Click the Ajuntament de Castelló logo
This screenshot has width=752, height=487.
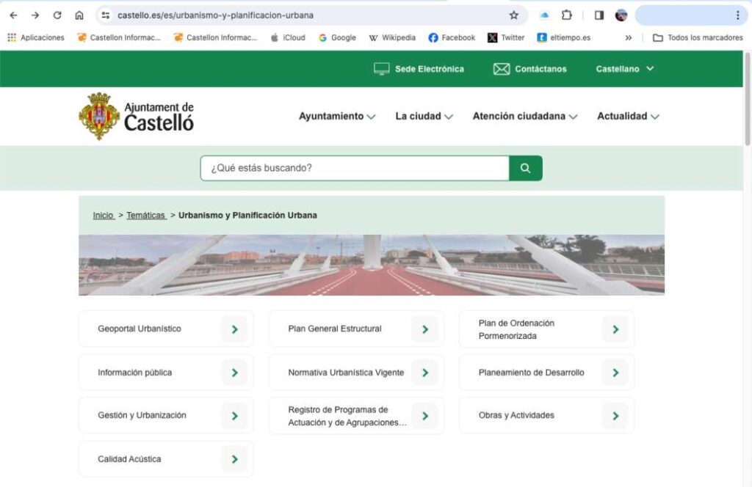pyautogui.click(x=137, y=116)
